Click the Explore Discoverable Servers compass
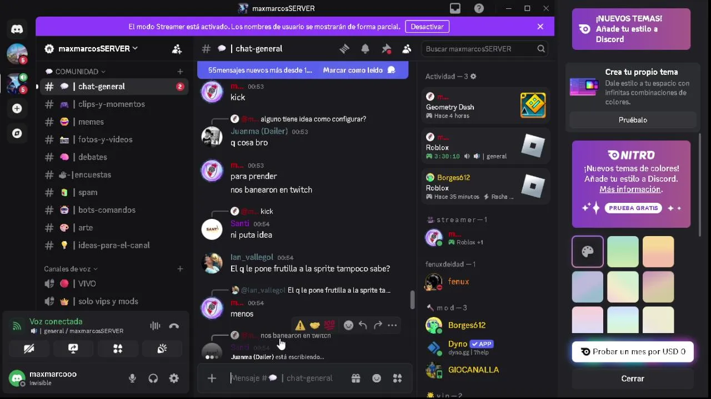 click(x=17, y=133)
